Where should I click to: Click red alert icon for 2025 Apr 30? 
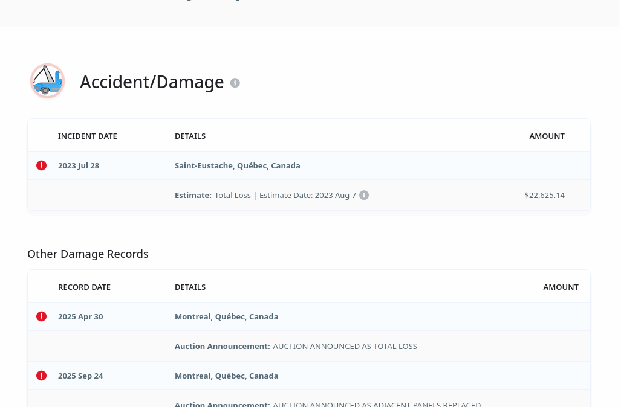click(x=41, y=316)
